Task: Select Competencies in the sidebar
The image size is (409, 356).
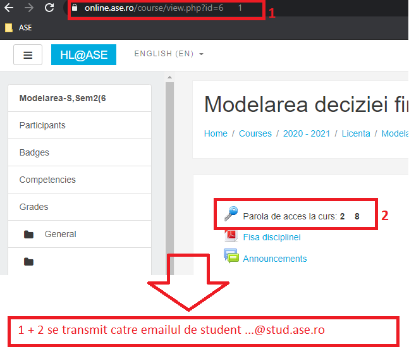Action: [x=47, y=180]
